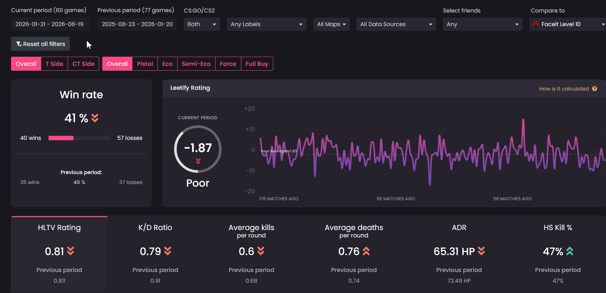Click the Faceit Level 10 badge icon
Image resolution: width=606 pixels, height=293 pixels.
pos(536,24)
